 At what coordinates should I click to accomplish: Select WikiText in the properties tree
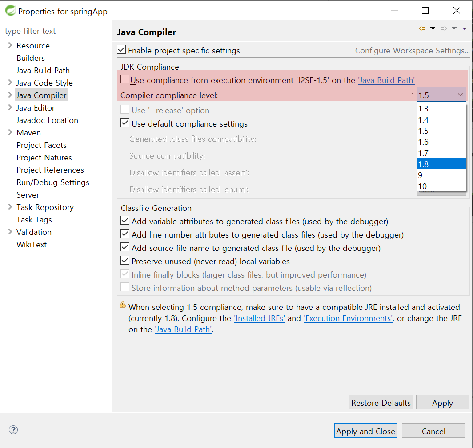click(32, 244)
